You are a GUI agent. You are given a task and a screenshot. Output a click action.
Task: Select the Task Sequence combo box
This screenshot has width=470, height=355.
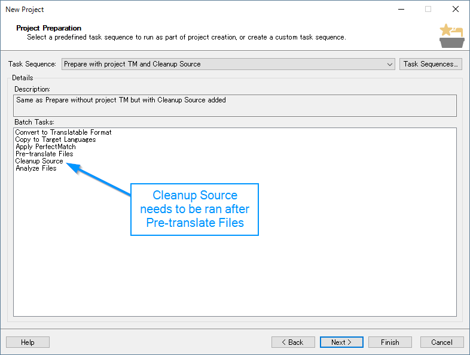[x=228, y=64]
